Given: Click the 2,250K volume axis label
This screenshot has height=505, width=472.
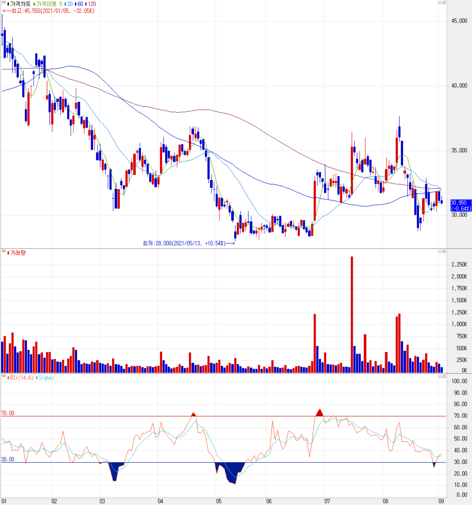Looking at the screenshot, I should [x=459, y=264].
